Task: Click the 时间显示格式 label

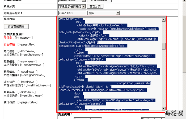Action: click(13, 13)
